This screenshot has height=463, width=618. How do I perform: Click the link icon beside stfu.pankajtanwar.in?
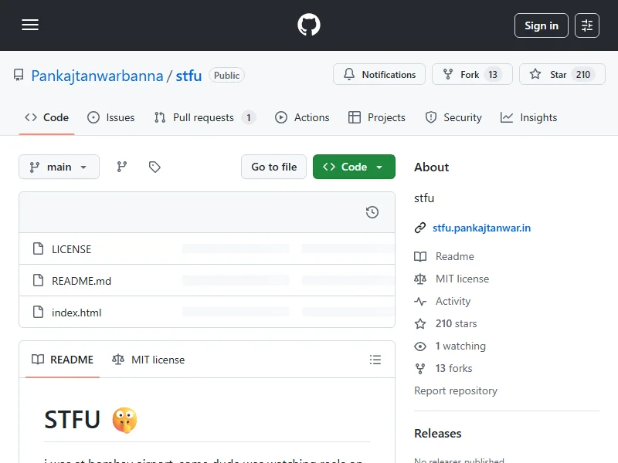coord(420,228)
